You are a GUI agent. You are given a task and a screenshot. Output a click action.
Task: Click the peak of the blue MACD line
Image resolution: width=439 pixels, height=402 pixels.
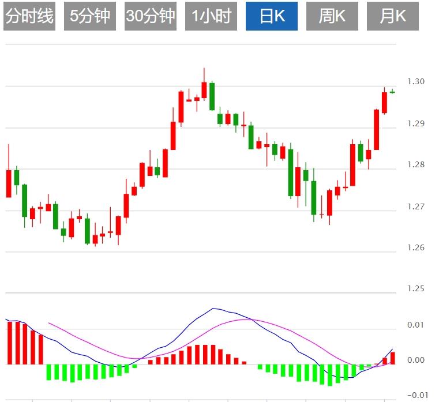pos(213,309)
